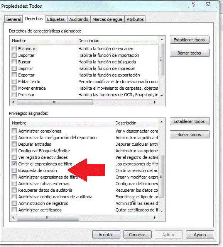
Task: Click right arrow of features horizontal scrollbar
Action: tap(155, 102)
